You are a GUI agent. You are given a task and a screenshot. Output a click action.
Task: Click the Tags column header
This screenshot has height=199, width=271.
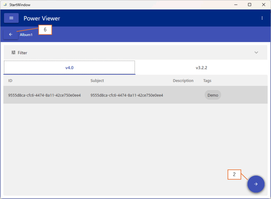(207, 81)
